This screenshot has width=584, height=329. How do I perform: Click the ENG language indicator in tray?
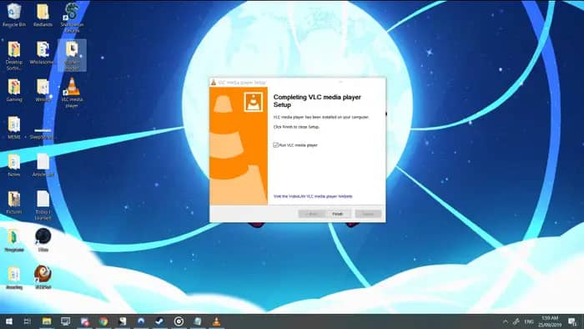point(529,321)
